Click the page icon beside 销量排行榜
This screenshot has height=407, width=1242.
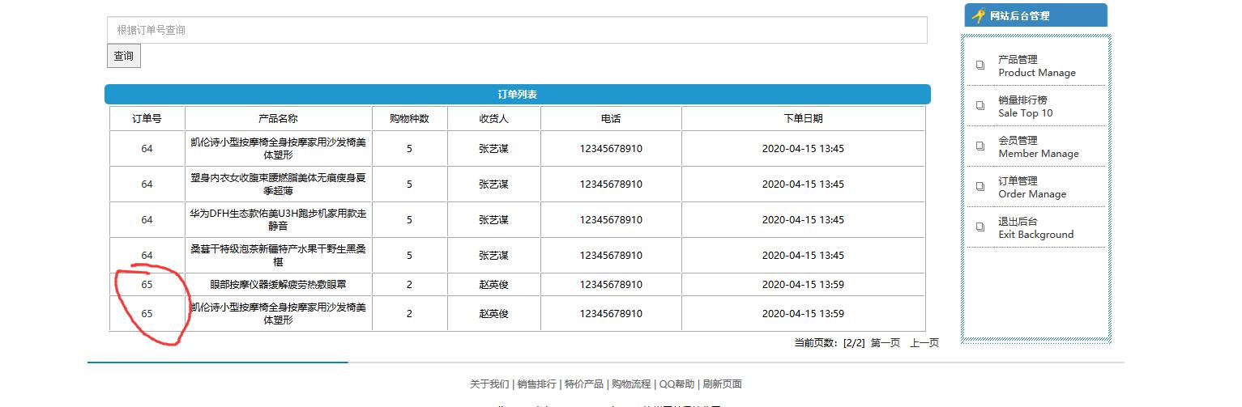coord(980,106)
